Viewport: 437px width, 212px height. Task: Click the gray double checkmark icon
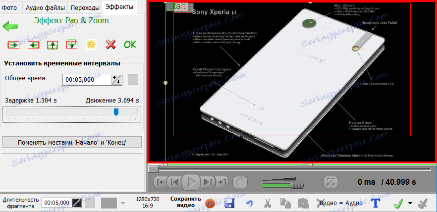pos(423,204)
